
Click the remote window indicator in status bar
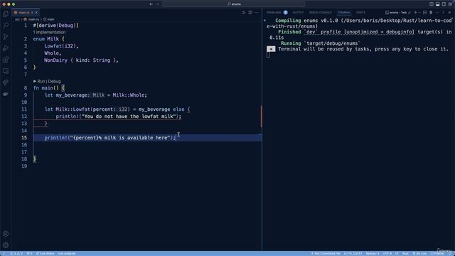pos(4,253)
